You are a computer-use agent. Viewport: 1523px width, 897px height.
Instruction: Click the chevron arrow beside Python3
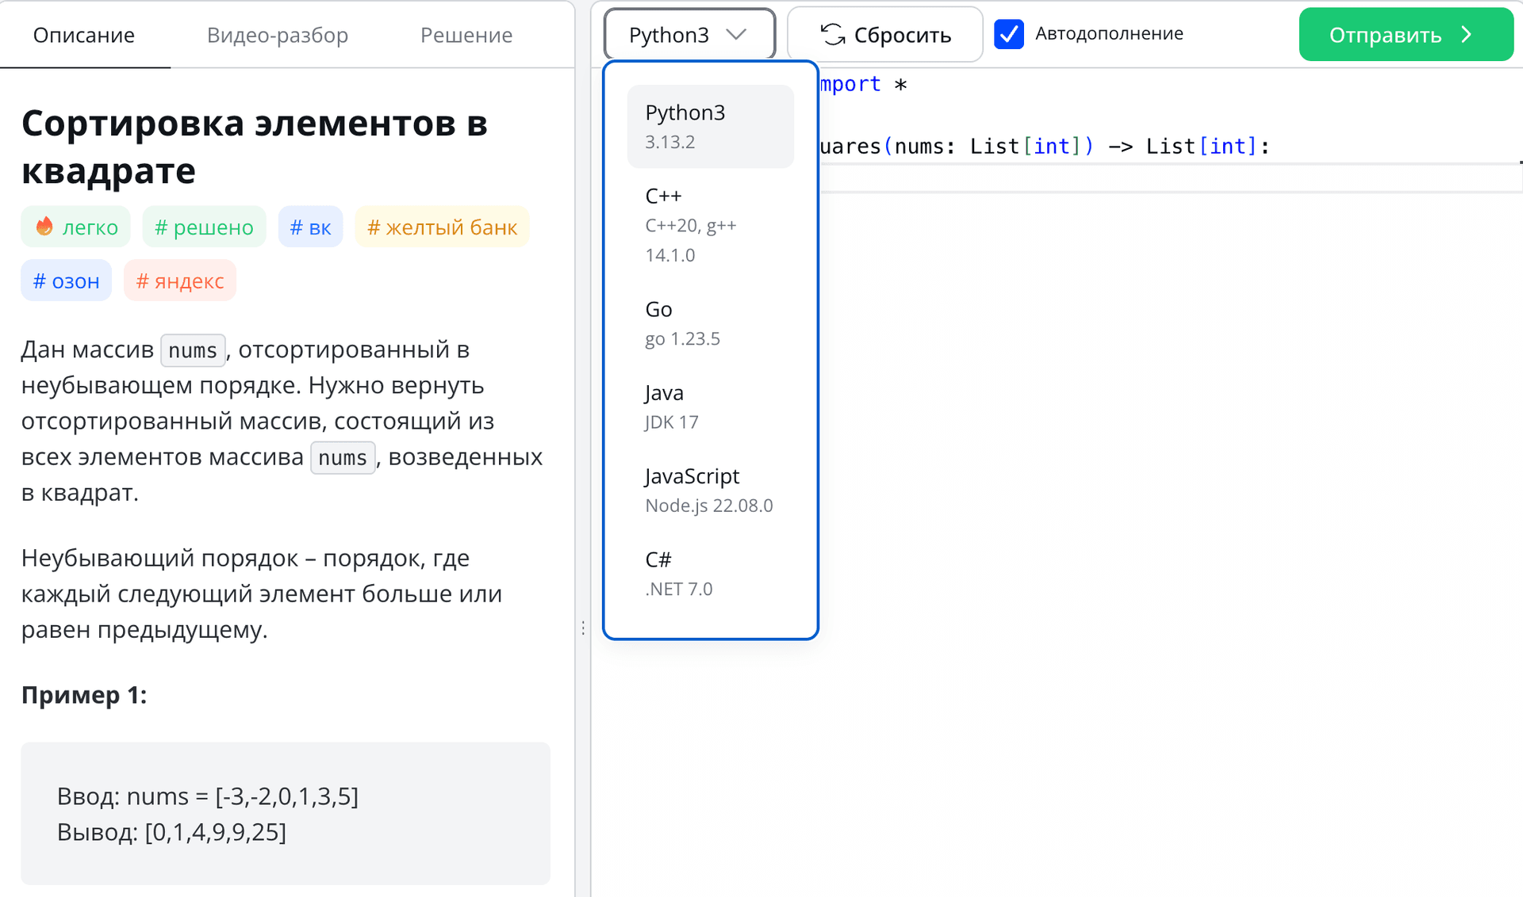click(736, 35)
